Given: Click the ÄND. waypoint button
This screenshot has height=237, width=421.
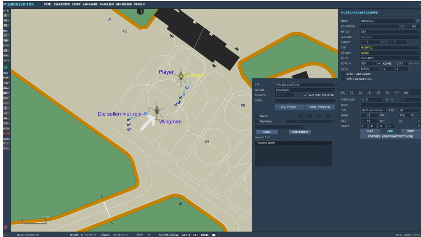Looking at the screenshot, I should (x=390, y=132).
